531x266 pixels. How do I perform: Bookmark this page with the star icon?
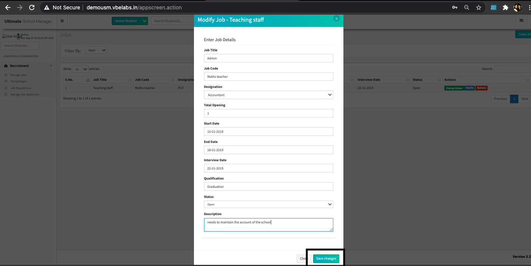point(479,7)
